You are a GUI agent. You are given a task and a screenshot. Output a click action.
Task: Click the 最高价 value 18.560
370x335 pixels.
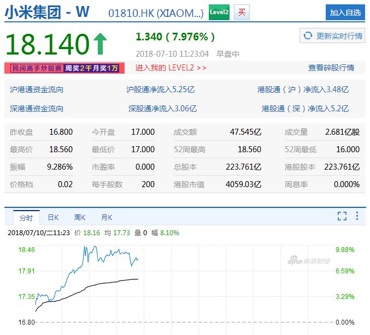61,149
